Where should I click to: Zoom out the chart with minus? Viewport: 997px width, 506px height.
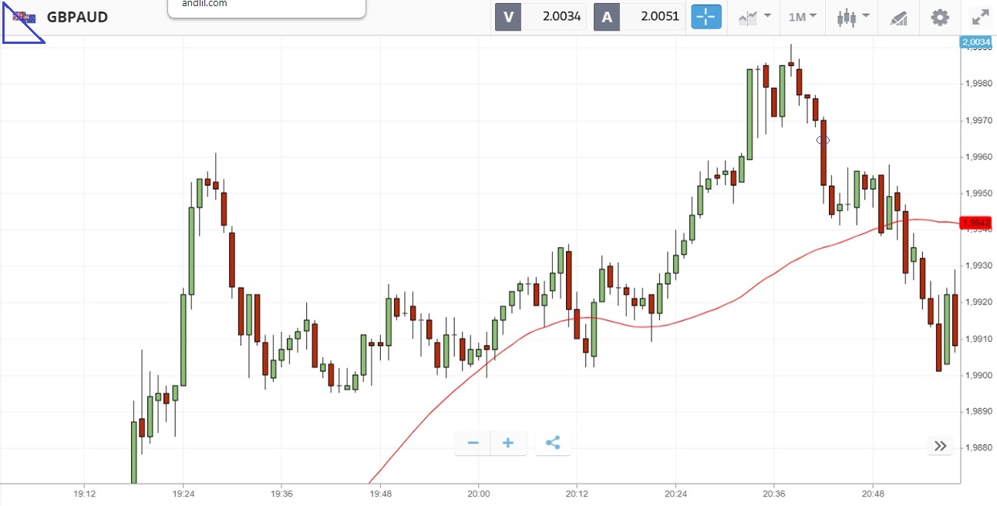[473, 443]
